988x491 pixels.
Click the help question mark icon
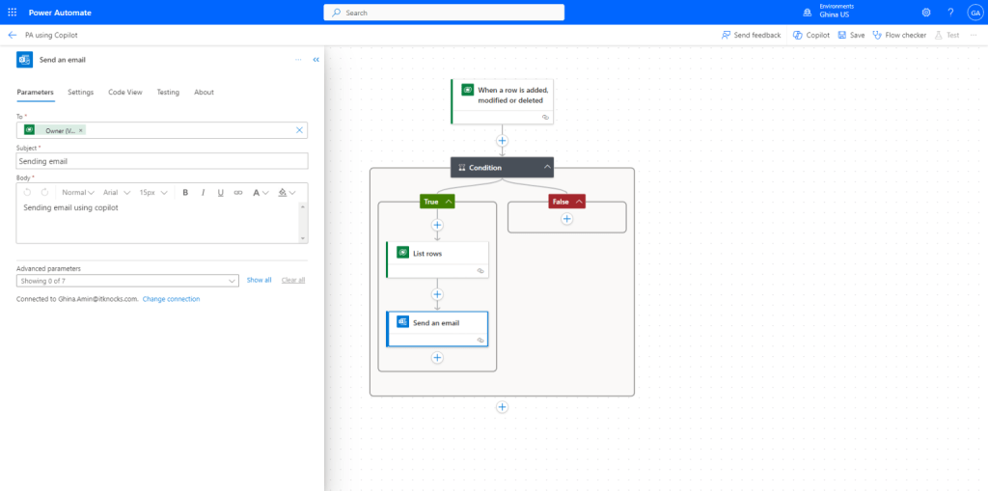(x=950, y=13)
